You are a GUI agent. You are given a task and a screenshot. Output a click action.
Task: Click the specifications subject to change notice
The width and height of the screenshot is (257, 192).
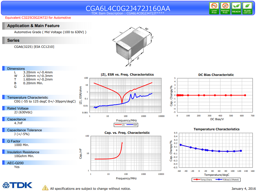[x=91, y=189]
